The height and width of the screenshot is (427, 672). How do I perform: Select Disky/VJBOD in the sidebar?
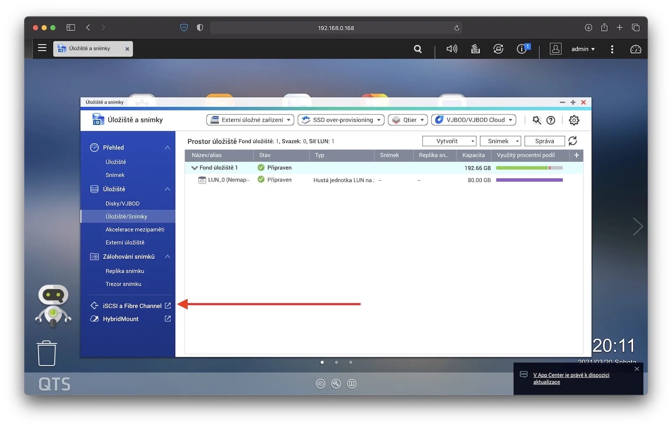(122, 203)
